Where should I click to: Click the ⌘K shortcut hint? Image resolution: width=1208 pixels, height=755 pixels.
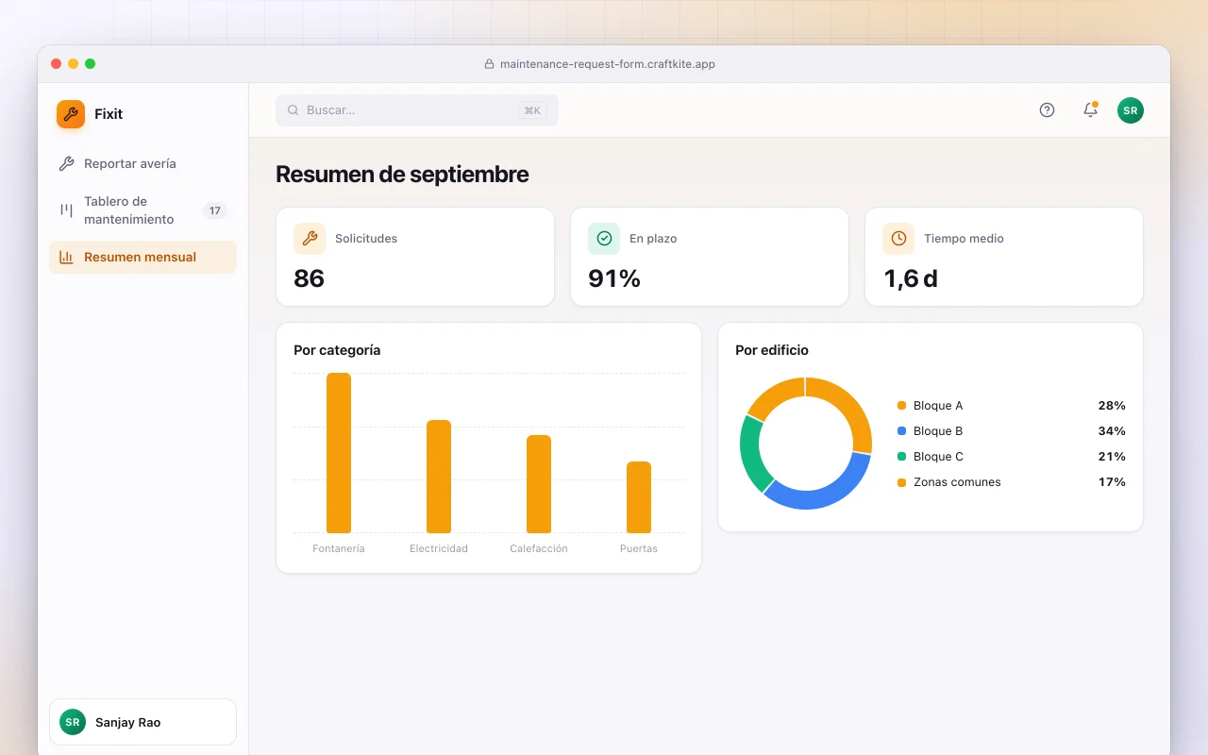pos(532,110)
